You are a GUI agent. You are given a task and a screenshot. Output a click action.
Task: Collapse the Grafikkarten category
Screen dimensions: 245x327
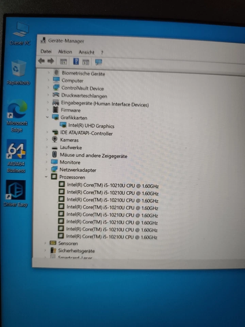[x=48, y=117]
